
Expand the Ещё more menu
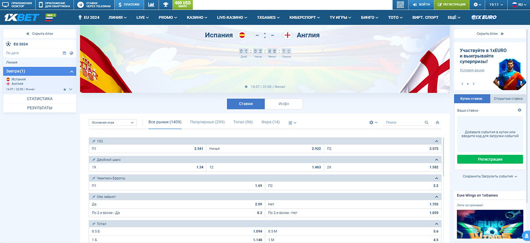tap(454, 18)
